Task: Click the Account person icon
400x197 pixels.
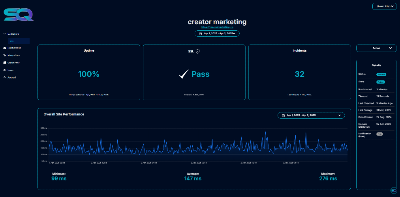Action: [5, 77]
